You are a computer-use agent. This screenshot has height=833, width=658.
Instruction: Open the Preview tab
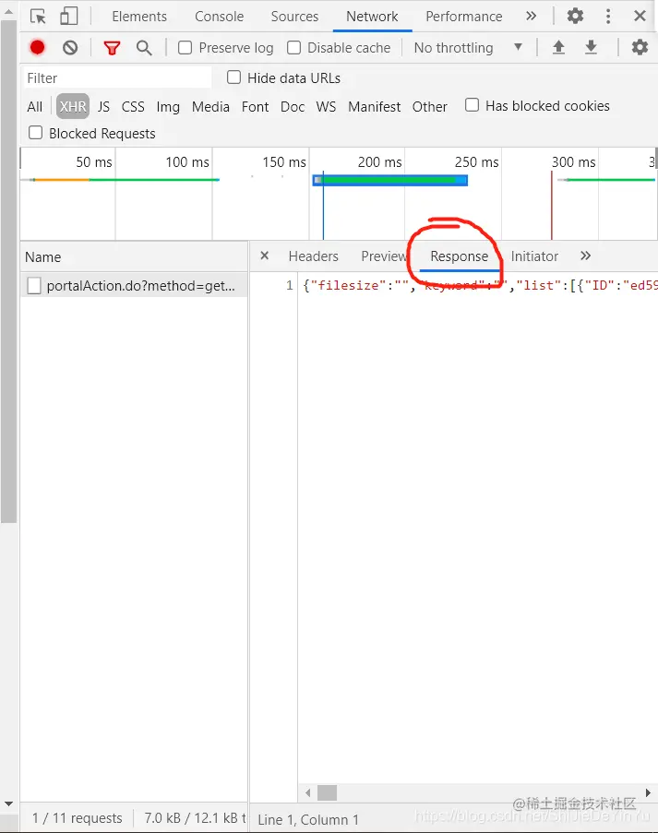[x=384, y=256]
